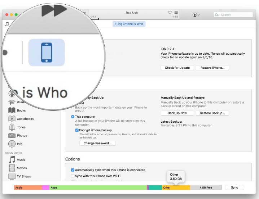
Task: Click Manually Back Up and Restore heading
Action: 183,98
